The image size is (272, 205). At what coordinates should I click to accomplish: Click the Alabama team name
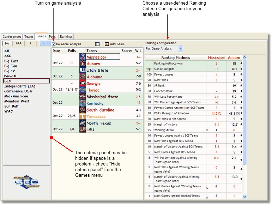[x=94, y=77]
